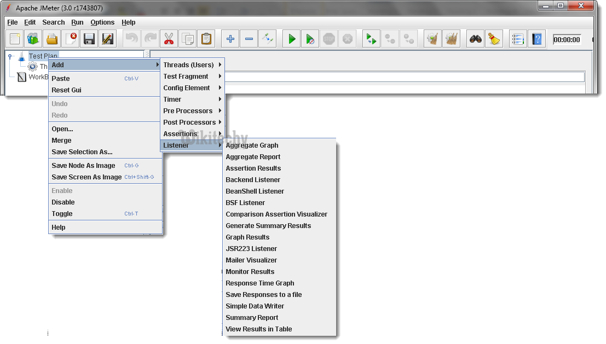Click the Save floppy disk icon

89,39
